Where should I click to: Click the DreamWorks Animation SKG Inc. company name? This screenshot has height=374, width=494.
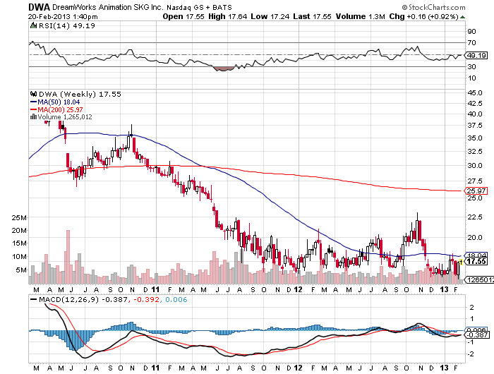(x=107, y=7)
